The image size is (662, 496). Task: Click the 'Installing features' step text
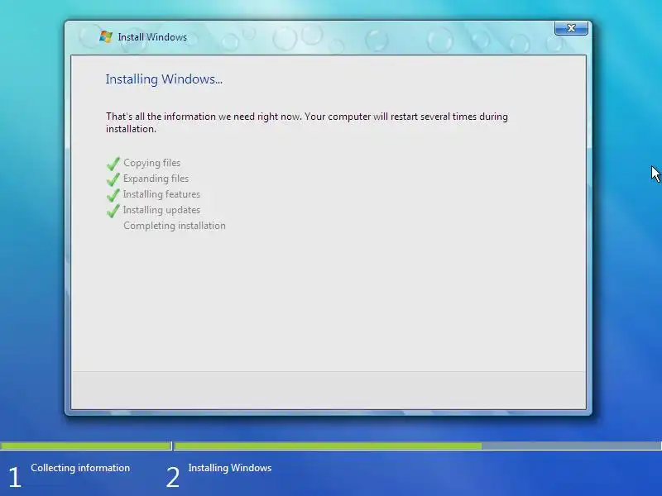[x=161, y=194]
